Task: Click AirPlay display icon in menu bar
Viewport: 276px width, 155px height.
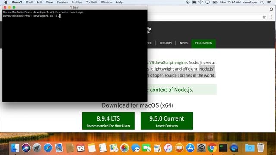Action: point(207,2)
